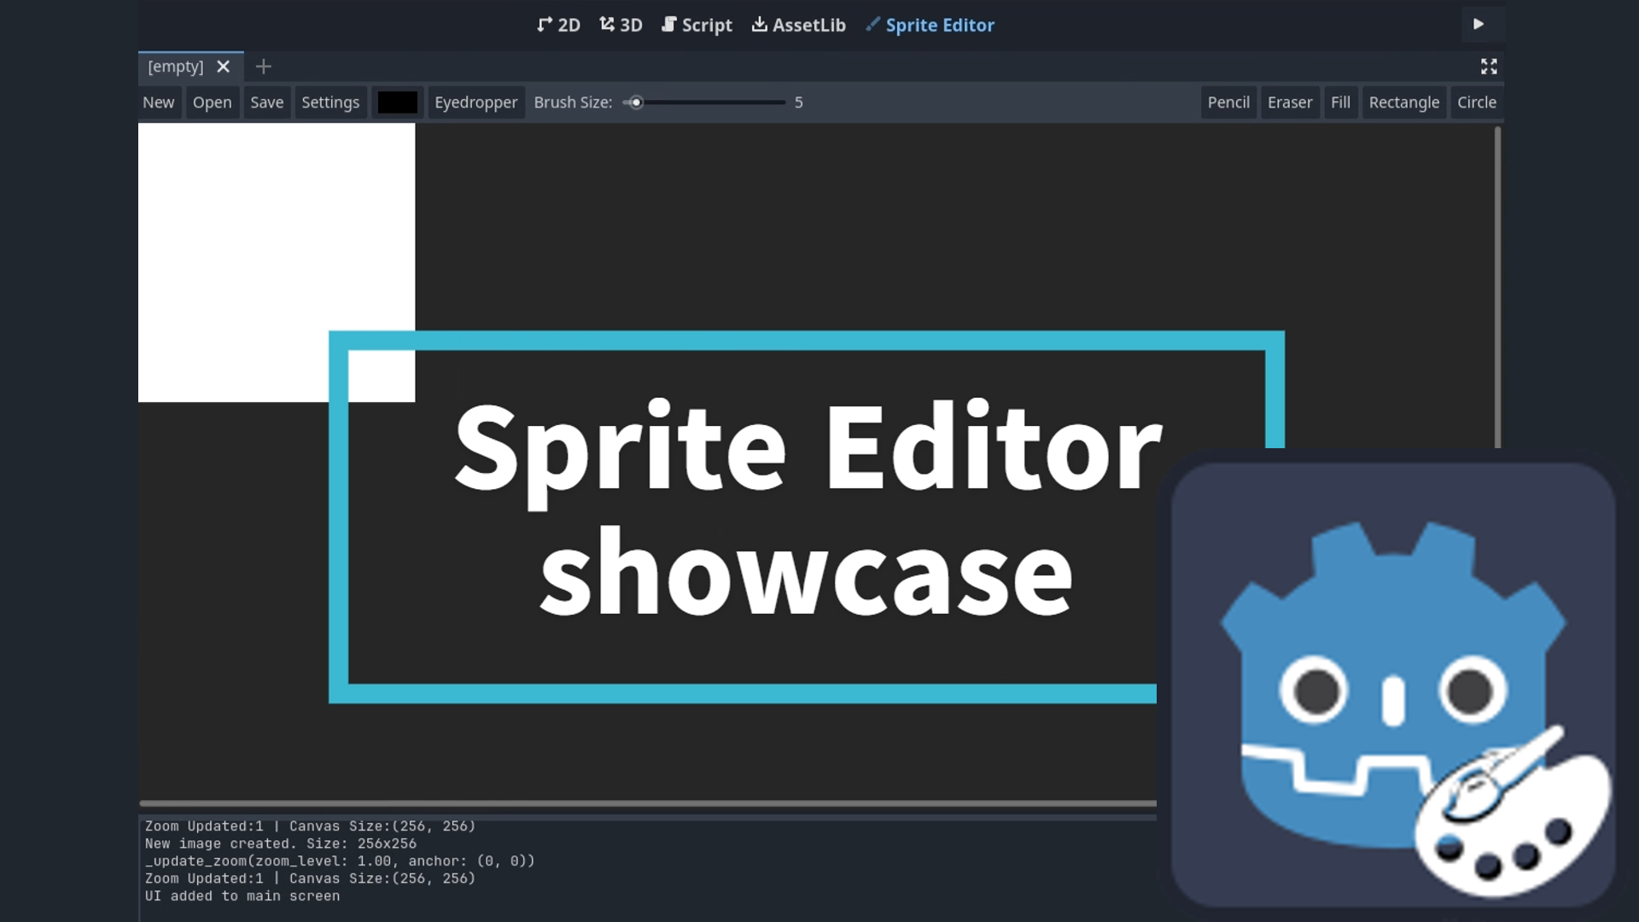Click the Brush Size slider handle
This screenshot has height=922, width=1639.
pyautogui.click(x=635, y=102)
